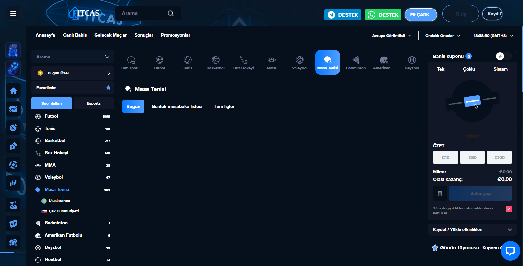This screenshot has height=266, width=523.
Task: Open the VIP icon in sidebar
Action: coord(13,109)
